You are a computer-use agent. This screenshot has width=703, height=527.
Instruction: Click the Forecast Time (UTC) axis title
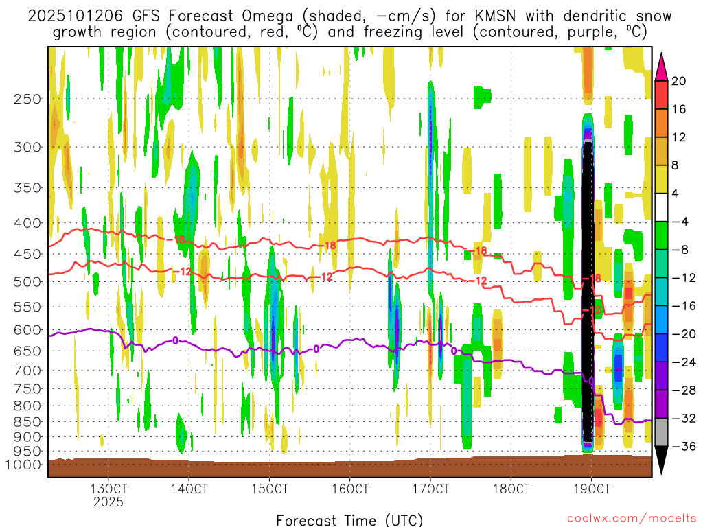[x=349, y=520]
